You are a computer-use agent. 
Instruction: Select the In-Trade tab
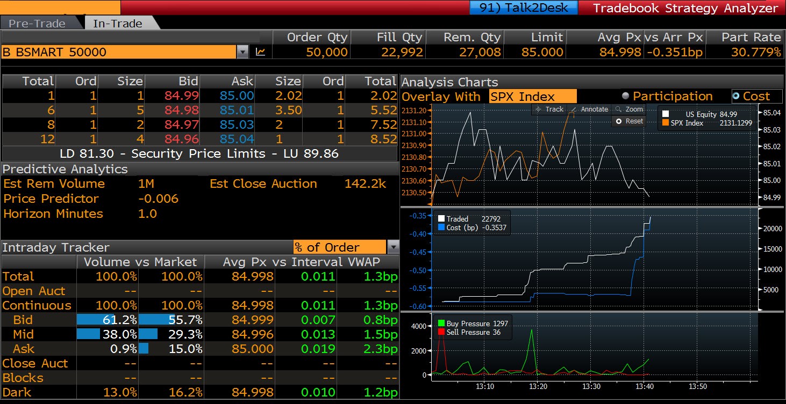117,24
